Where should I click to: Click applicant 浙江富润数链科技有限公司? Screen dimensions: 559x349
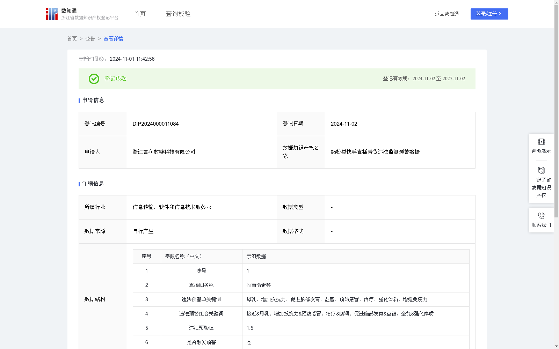click(164, 152)
